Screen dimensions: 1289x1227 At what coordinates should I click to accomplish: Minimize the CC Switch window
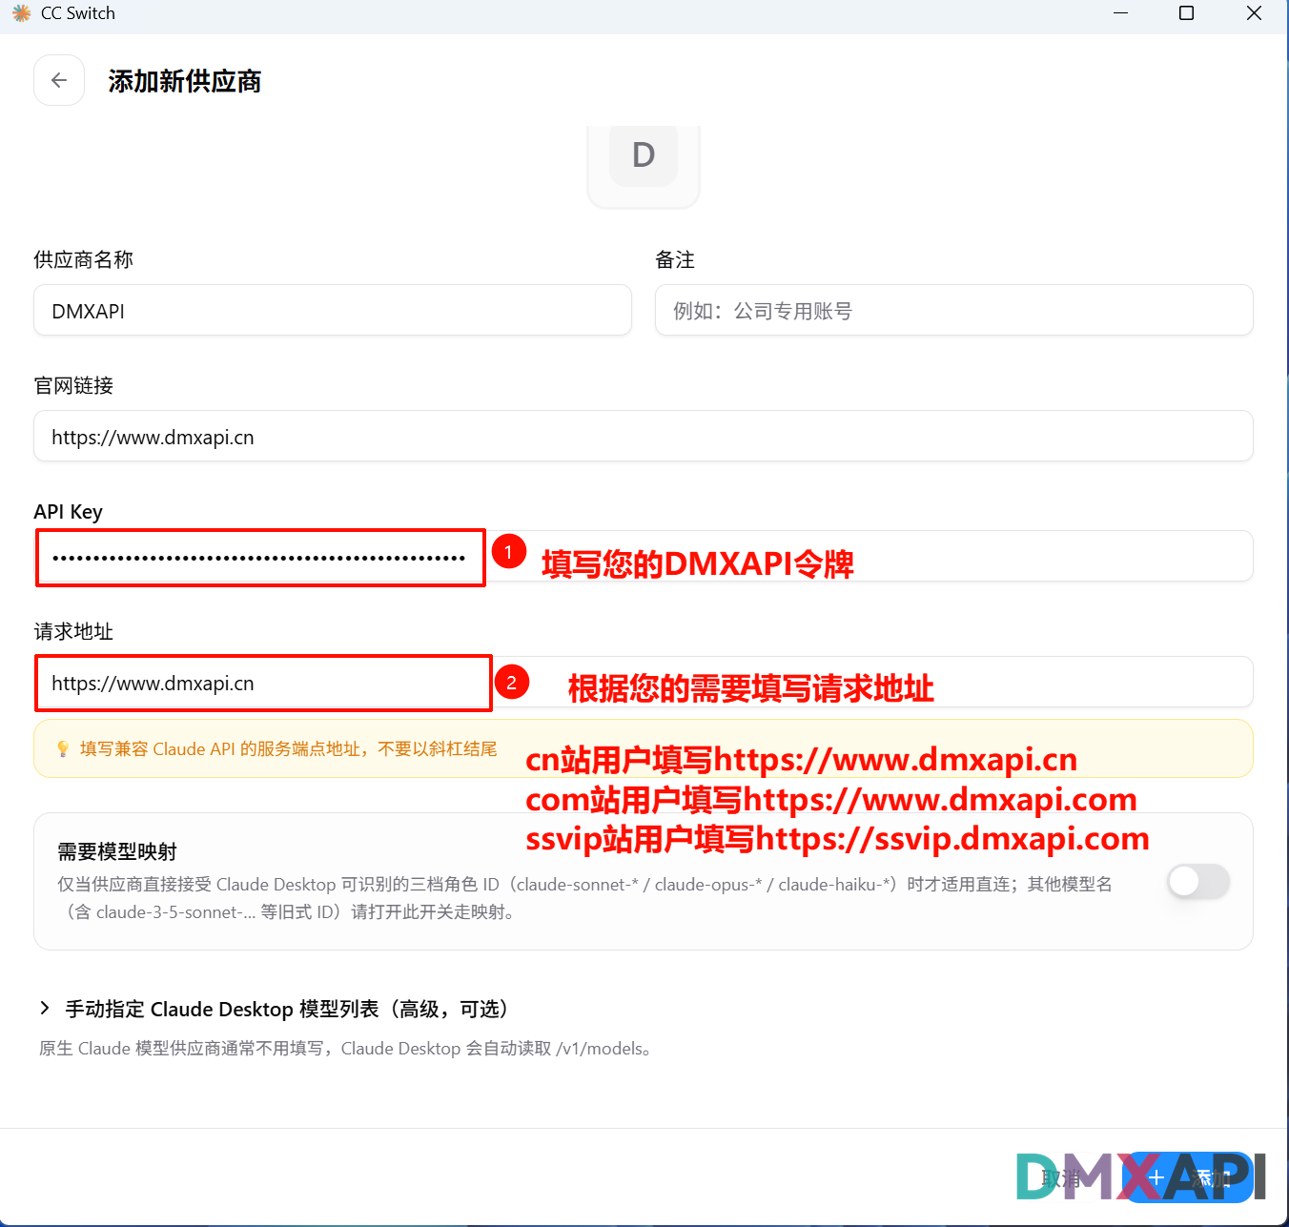[x=1121, y=13]
